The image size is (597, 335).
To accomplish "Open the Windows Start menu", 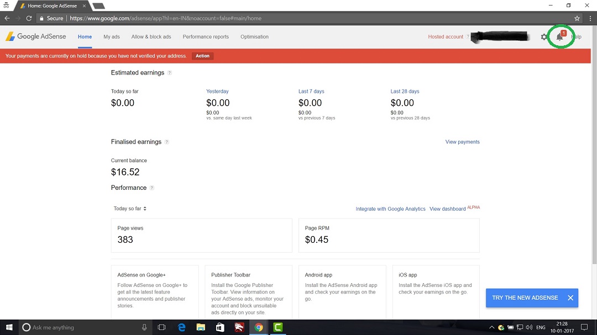I will click(9, 327).
